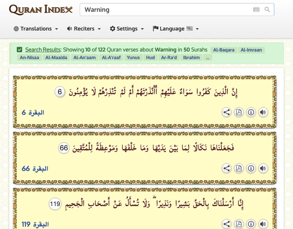Open the Translations dropdown menu

click(x=36, y=29)
